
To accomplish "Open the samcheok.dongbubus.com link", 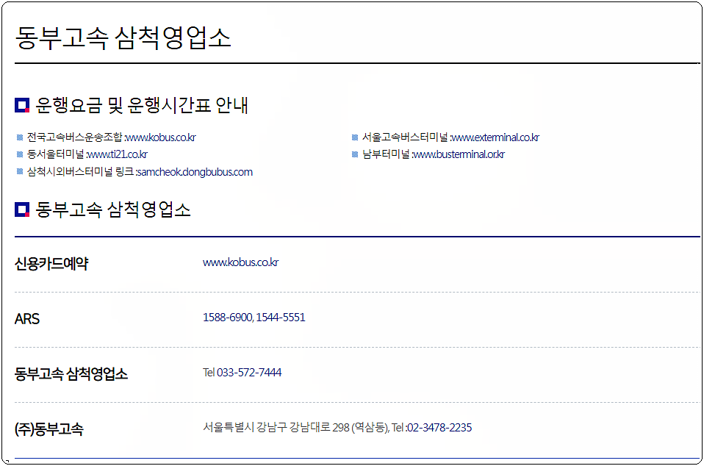I will click(x=195, y=172).
